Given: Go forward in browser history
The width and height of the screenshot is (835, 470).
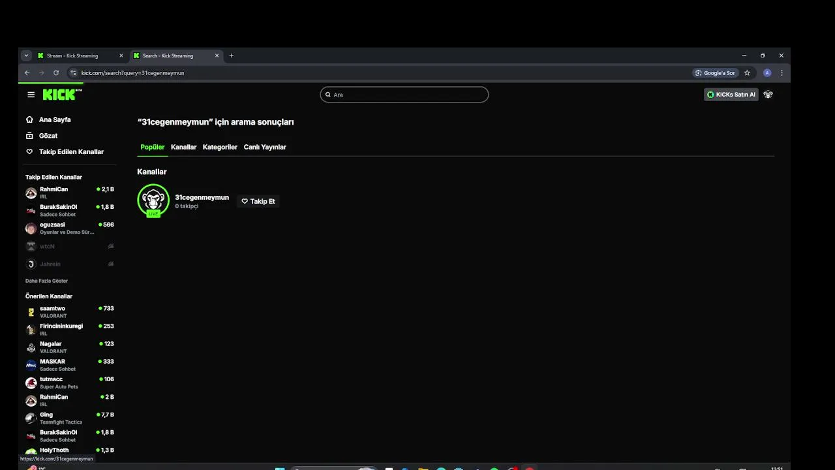Looking at the screenshot, I should click(x=41, y=73).
